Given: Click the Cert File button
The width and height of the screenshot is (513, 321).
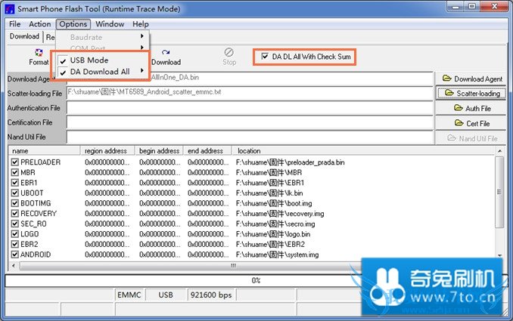Looking at the screenshot, I should 471,123.
